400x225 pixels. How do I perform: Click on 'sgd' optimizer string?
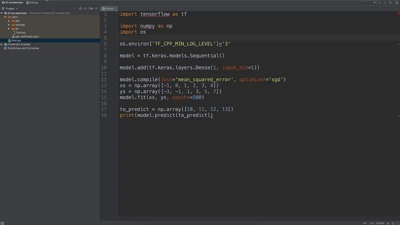click(x=276, y=79)
